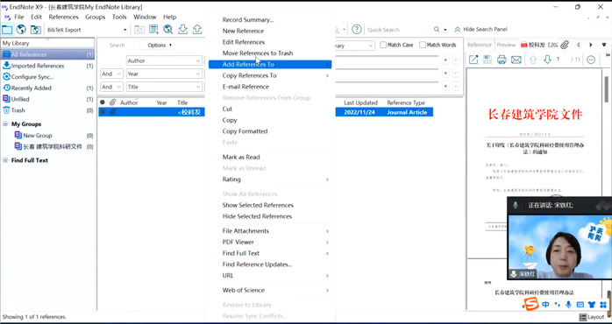Print the PDF using printer icon
Viewport: 612px width, 324px height.
point(502,60)
